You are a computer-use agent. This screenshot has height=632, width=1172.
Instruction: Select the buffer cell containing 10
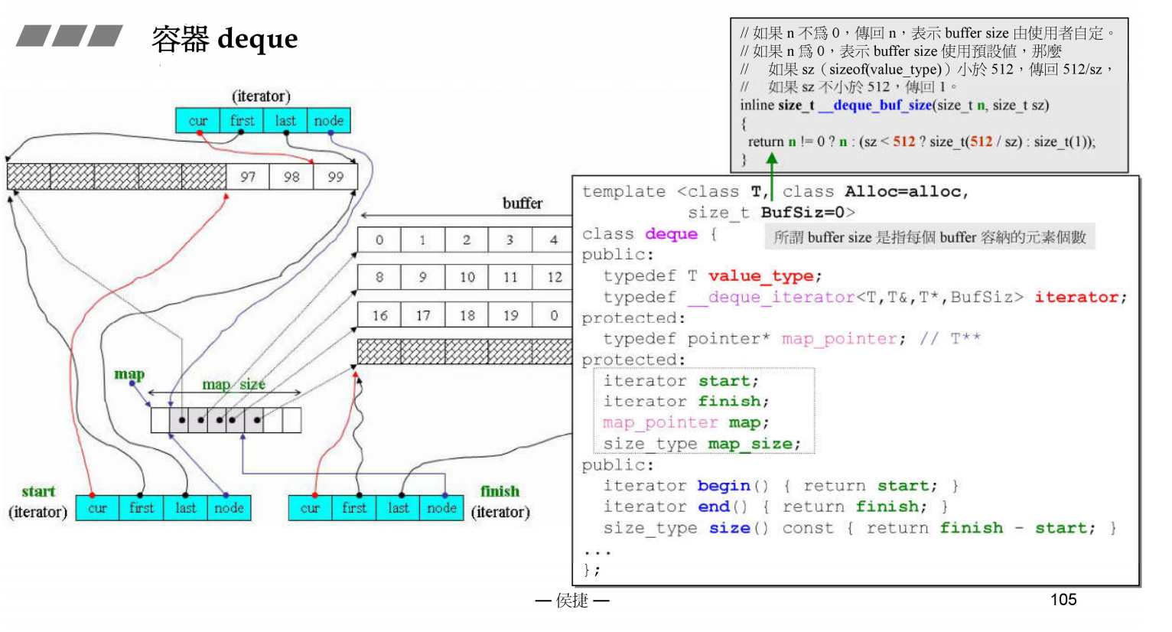coord(467,277)
